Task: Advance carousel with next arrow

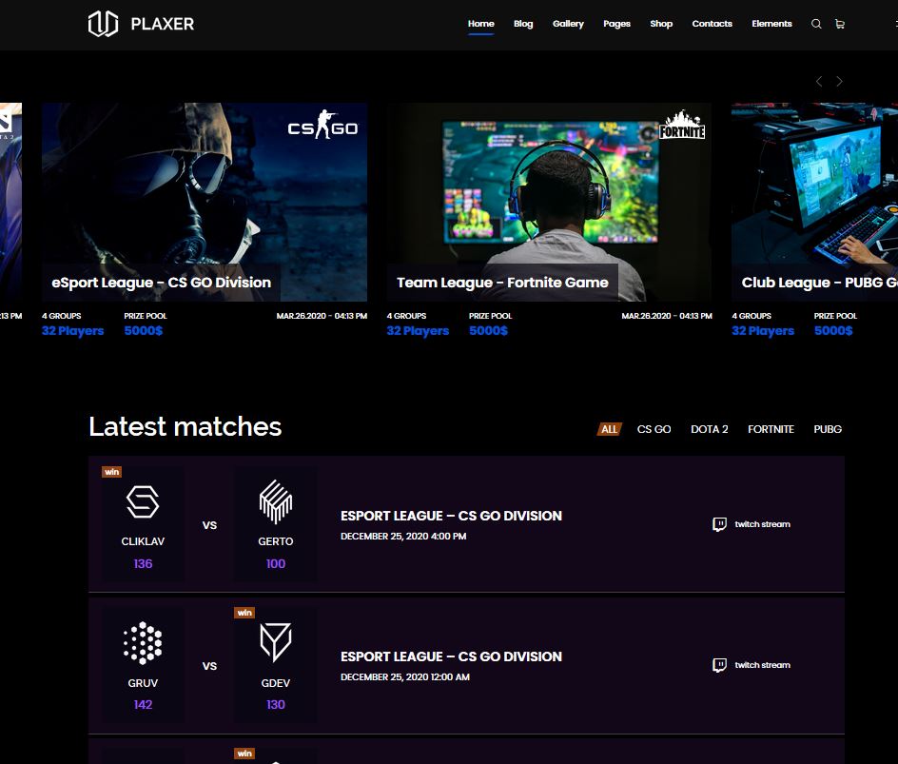Action: (839, 82)
